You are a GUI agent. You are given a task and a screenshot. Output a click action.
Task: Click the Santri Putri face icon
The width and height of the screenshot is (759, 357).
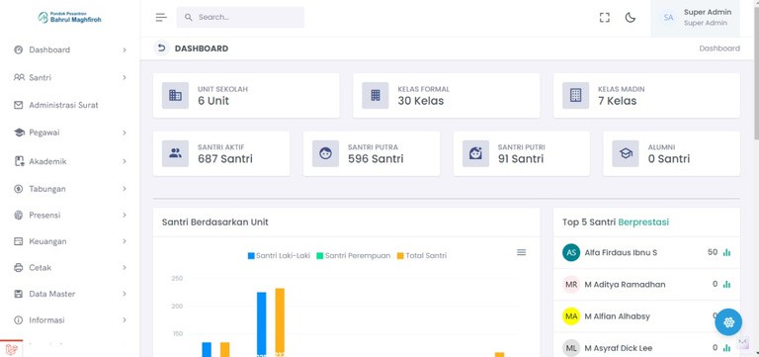(x=475, y=153)
